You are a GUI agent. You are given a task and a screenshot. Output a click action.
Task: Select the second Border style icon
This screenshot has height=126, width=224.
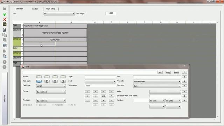click(47, 77)
